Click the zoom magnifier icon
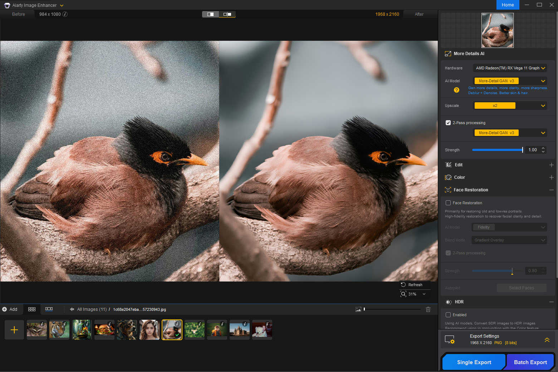 (403, 294)
